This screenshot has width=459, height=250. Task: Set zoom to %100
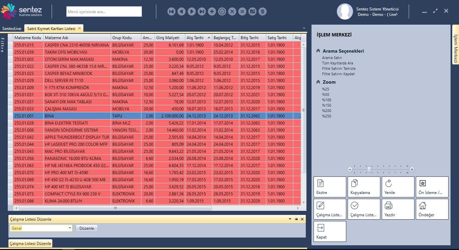(x=326, y=100)
